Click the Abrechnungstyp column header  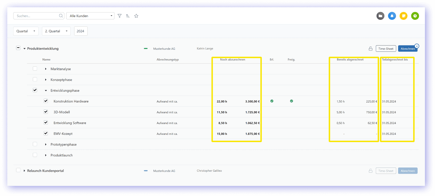[x=167, y=60]
